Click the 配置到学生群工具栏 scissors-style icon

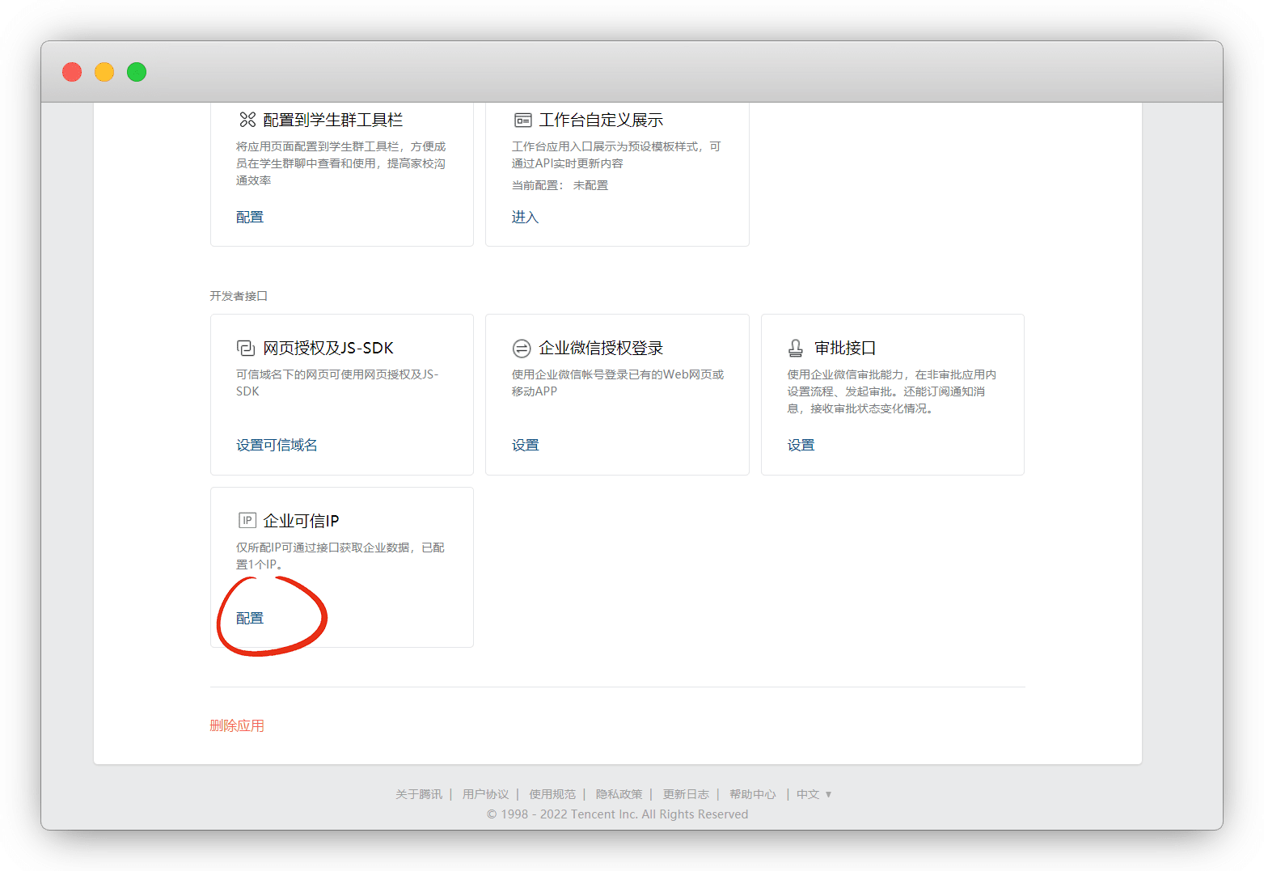coord(247,120)
